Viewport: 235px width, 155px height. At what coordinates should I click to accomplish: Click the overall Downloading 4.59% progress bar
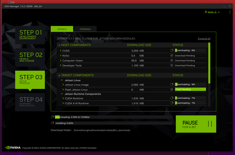coord(114,117)
